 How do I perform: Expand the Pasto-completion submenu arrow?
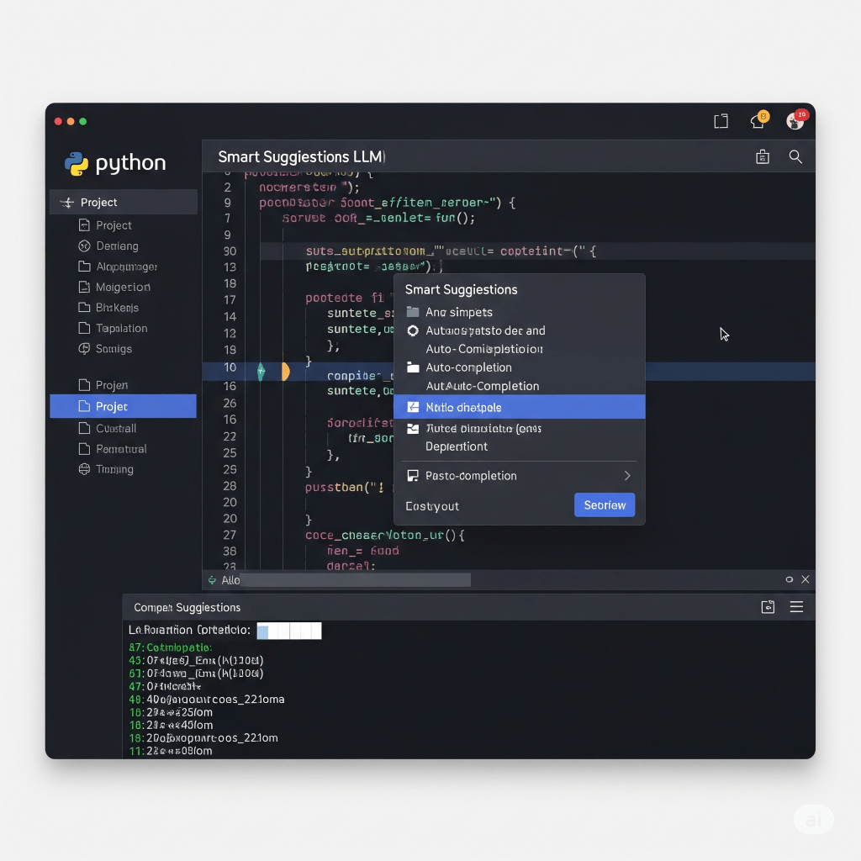(x=626, y=476)
